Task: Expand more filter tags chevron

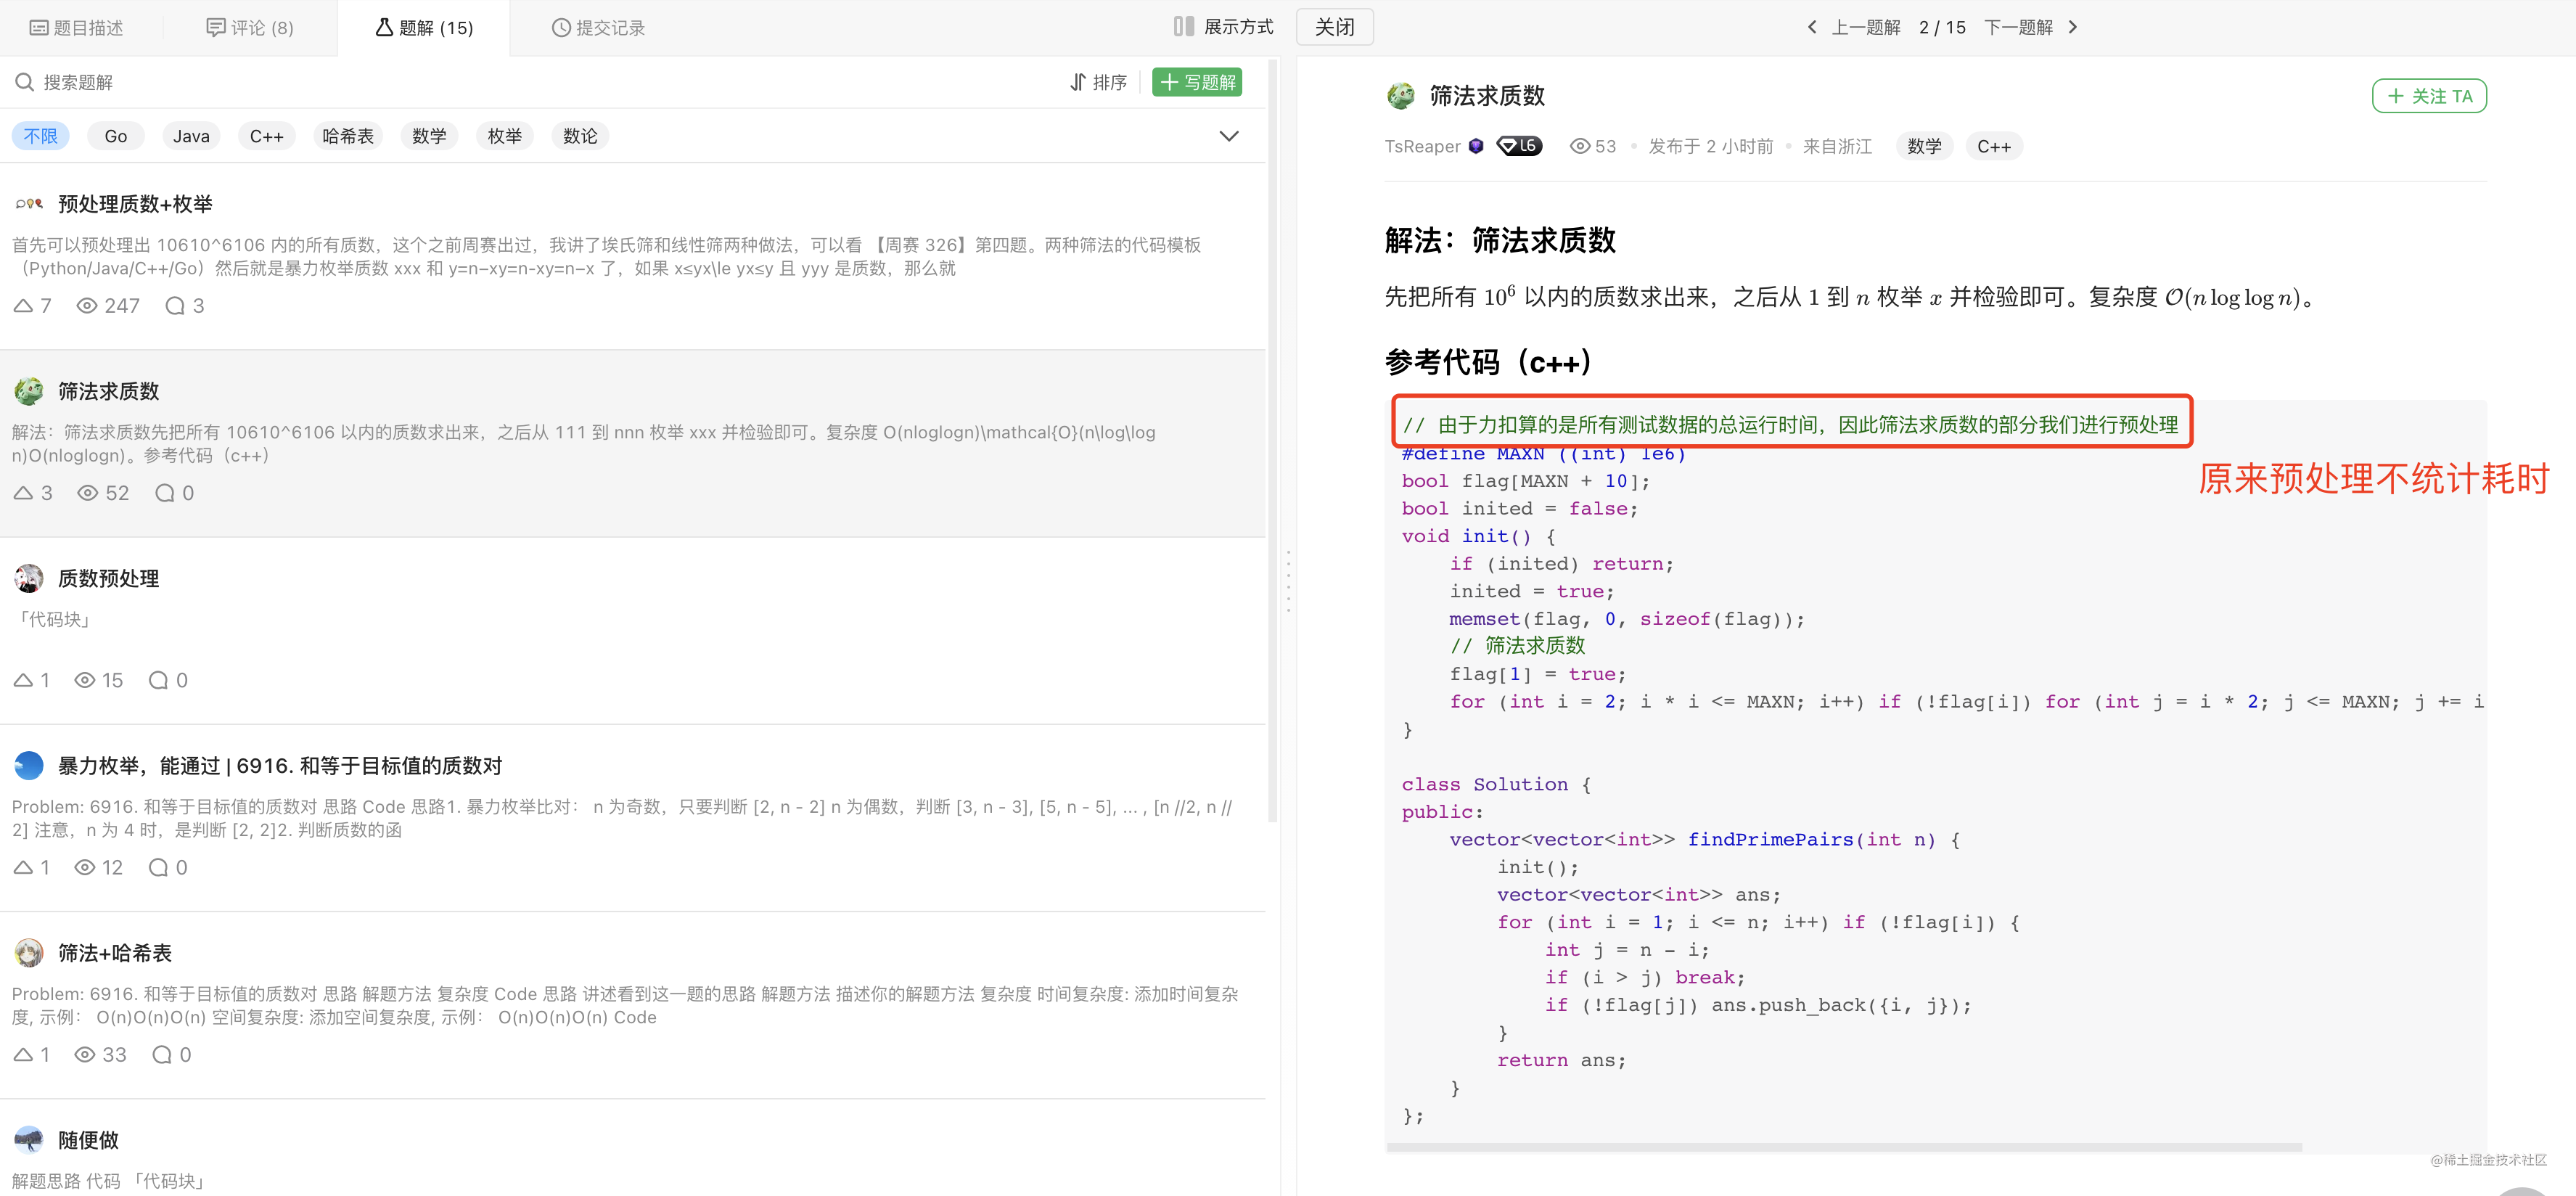Action: click(1229, 136)
